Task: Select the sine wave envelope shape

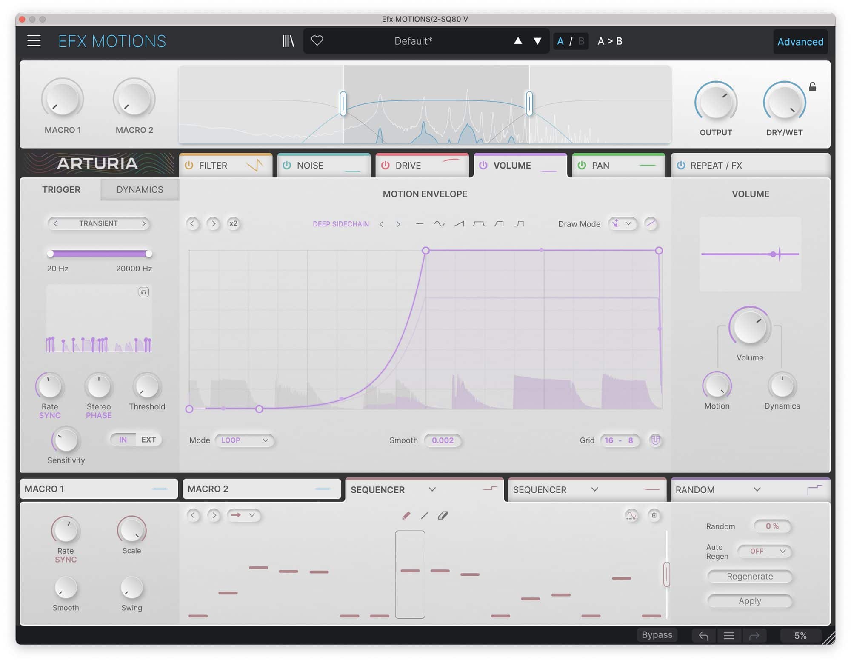Action: click(x=439, y=224)
